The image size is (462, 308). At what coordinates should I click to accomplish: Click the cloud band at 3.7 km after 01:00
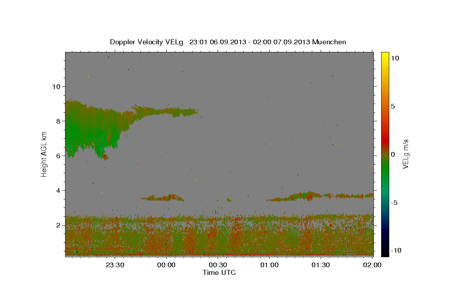(320, 196)
